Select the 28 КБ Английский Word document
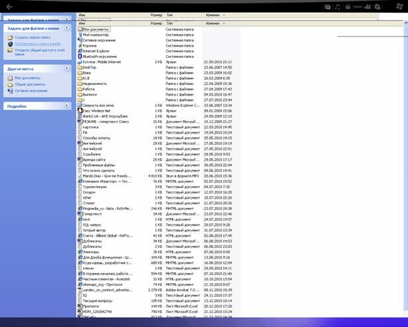This screenshot has height=327, width=408. tap(92, 144)
